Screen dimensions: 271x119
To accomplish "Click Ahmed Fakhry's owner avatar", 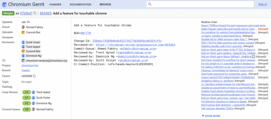I will click(23, 27).
